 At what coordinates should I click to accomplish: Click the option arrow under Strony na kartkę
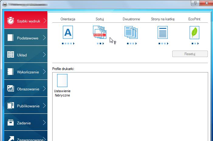168,44
